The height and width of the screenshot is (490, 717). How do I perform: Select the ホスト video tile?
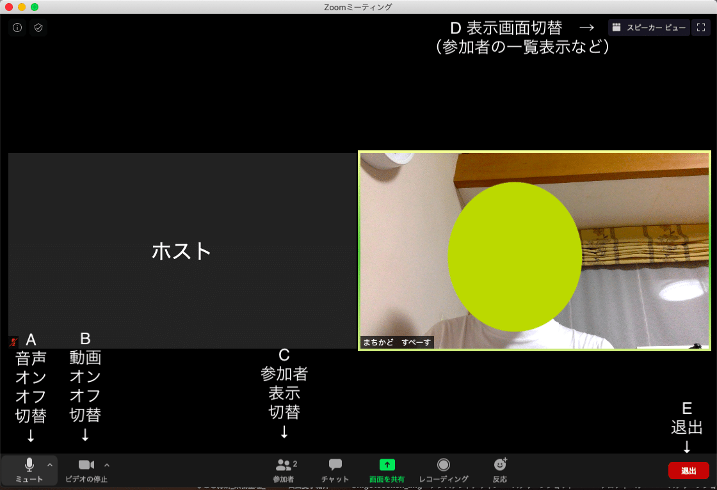181,250
